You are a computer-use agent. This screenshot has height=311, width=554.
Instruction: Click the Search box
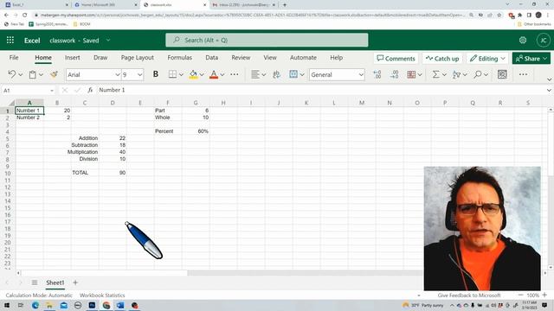[x=267, y=41]
